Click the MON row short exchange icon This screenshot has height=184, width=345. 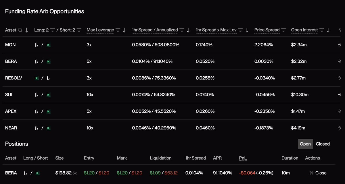49,45
